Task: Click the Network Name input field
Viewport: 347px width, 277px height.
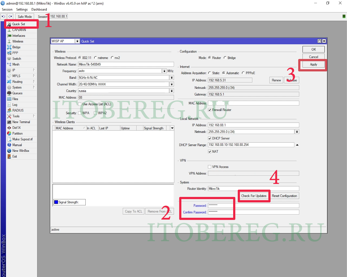Action: point(126,64)
